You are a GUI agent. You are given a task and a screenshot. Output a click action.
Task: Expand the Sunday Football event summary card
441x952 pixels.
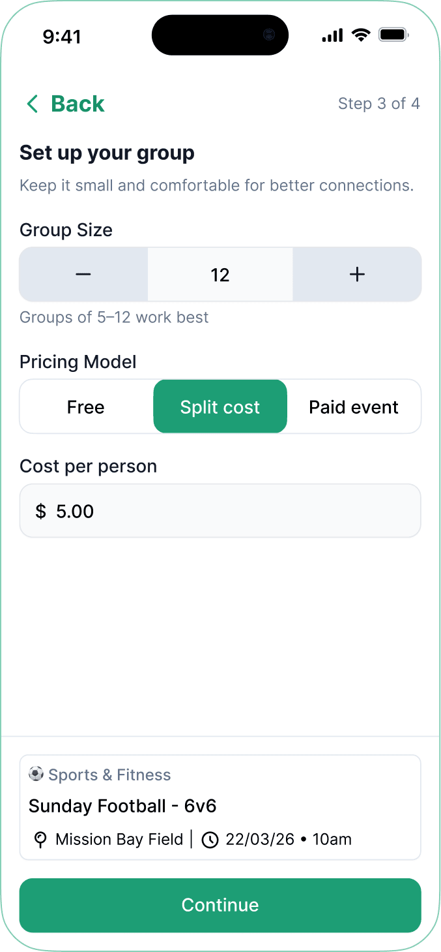click(x=220, y=806)
